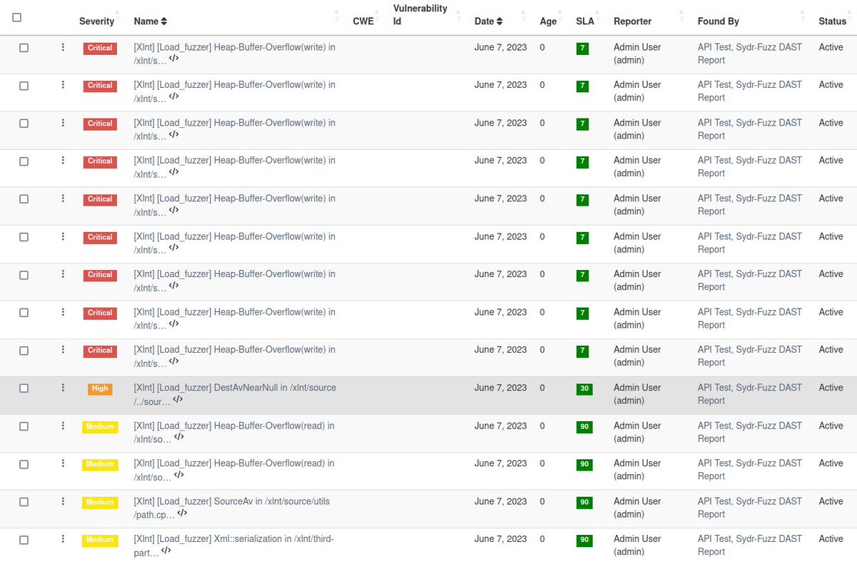Image resolution: width=857 pixels, height=562 pixels.
Task: Click Admin User reporter in DestAvNearNull row
Action: pyautogui.click(x=637, y=394)
